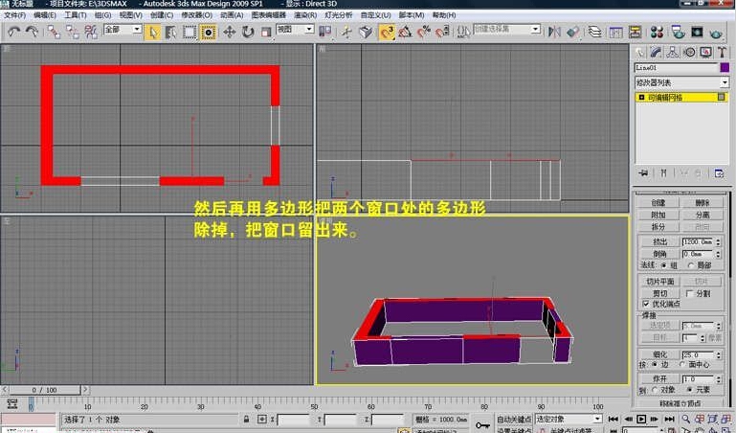The height and width of the screenshot is (433, 736).
Task: Toggle the 自动关键点 auto key button
Action: click(x=515, y=419)
